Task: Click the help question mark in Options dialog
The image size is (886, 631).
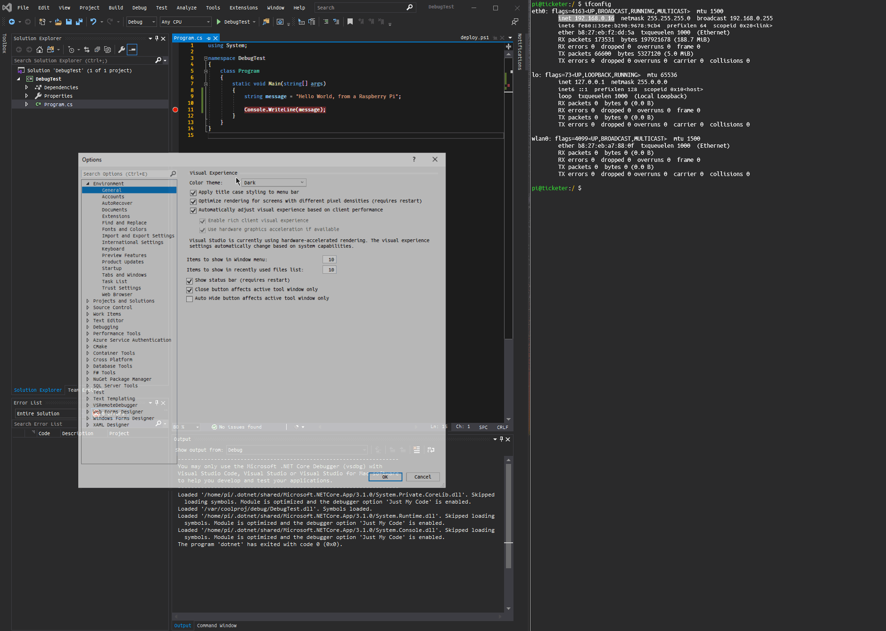Action: [414, 160]
